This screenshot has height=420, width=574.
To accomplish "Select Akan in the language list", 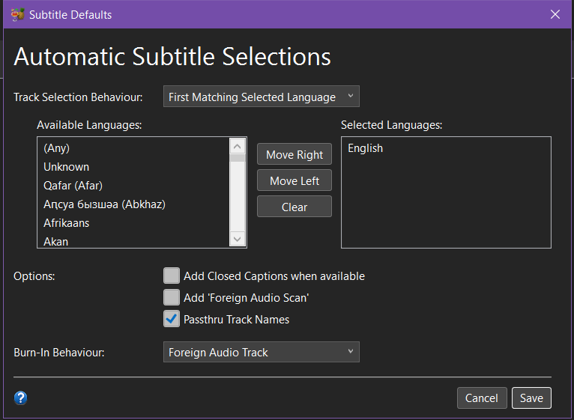I will click(133, 241).
